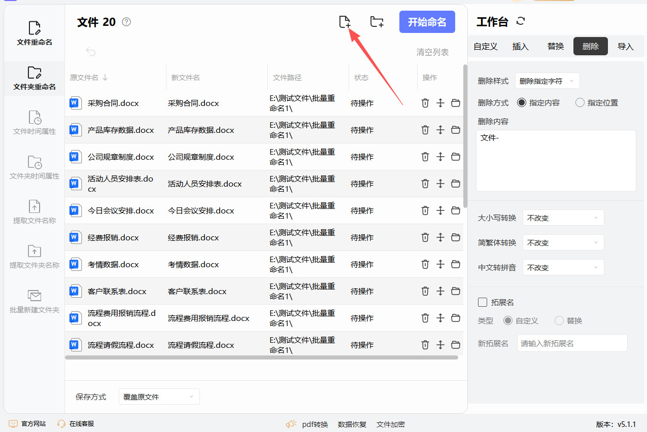The height and width of the screenshot is (432, 647).
Task: Switch to 替换 tab
Action: [x=556, y=46]
